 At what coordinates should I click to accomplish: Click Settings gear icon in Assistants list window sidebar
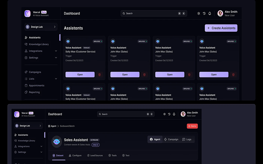(26, 58)
